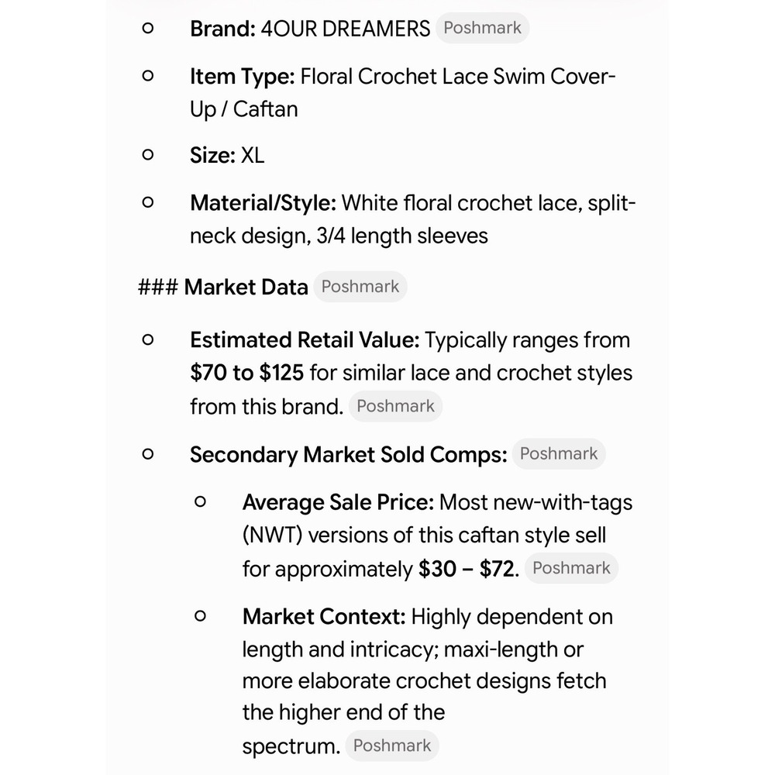775x775 pixels.
Task: Click the 'Floral Crochet Lace Swim Cover-' text
Action: click(x=458, y=77)
